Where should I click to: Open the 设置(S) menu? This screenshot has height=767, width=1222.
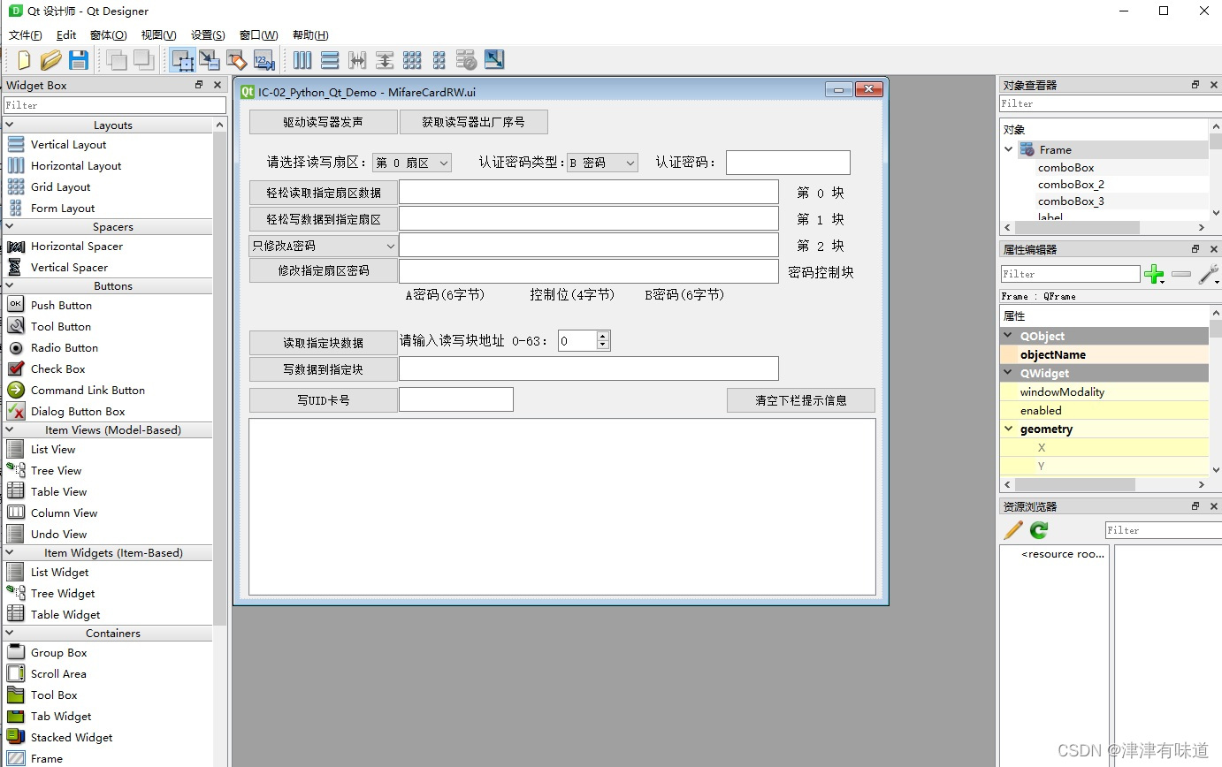tap(208, 35)
